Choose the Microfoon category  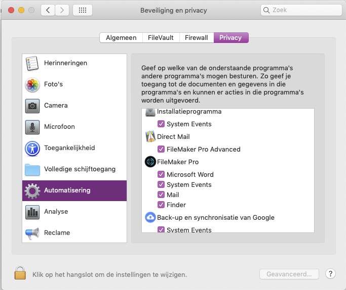[x=74, y=127]
